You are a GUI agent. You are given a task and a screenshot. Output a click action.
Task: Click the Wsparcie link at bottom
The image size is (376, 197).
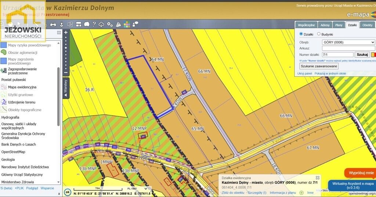[47, 188]
